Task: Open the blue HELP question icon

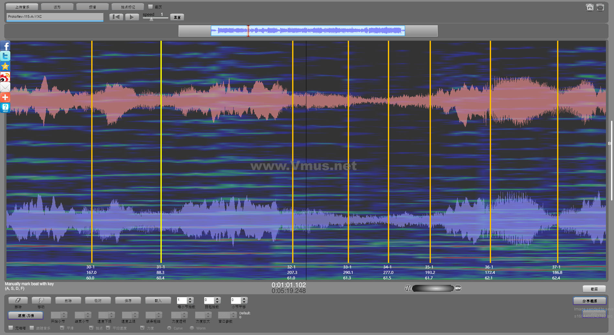Action: click(5, 108)
